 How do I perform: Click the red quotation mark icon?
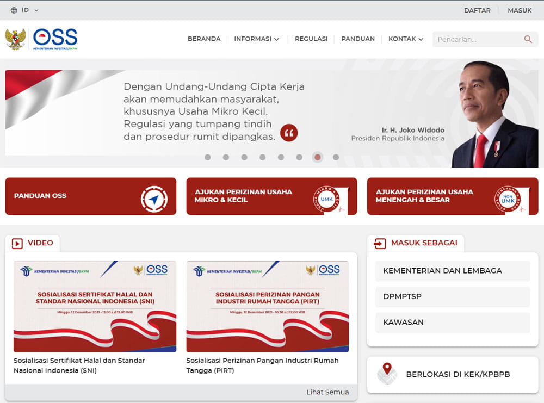click(289, 133)
